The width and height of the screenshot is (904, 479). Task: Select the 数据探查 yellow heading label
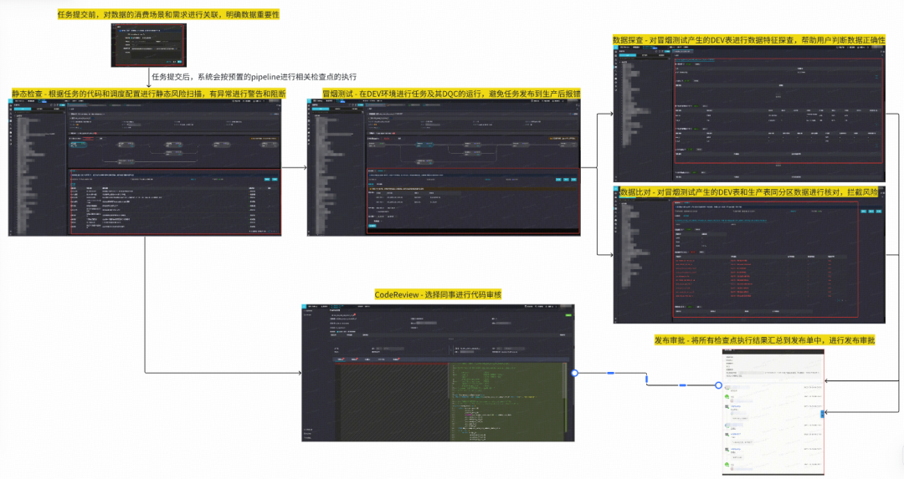[748, 40]
